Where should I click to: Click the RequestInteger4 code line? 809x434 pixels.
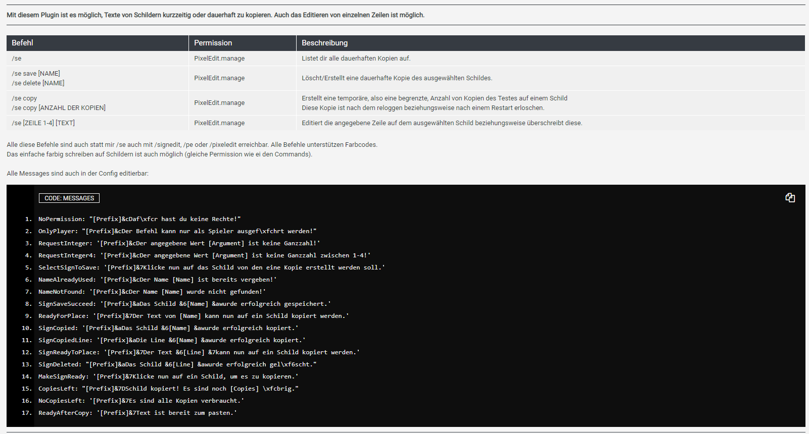pos(205,255)
